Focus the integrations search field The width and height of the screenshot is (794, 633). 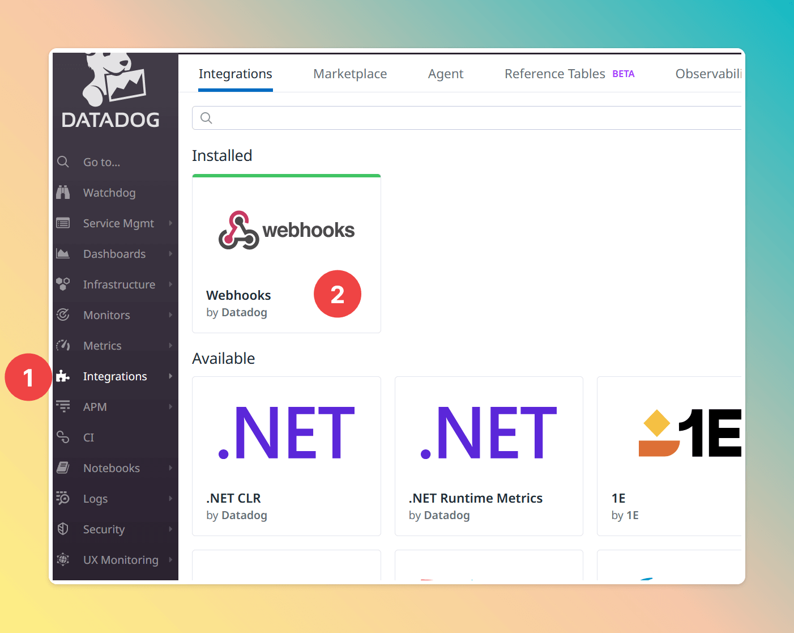coord(467,118)
